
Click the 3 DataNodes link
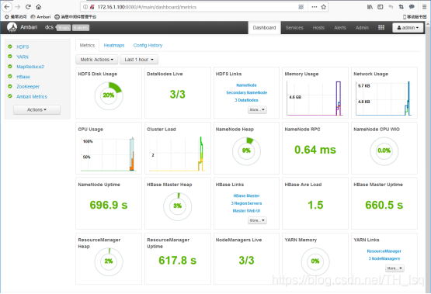246,100
